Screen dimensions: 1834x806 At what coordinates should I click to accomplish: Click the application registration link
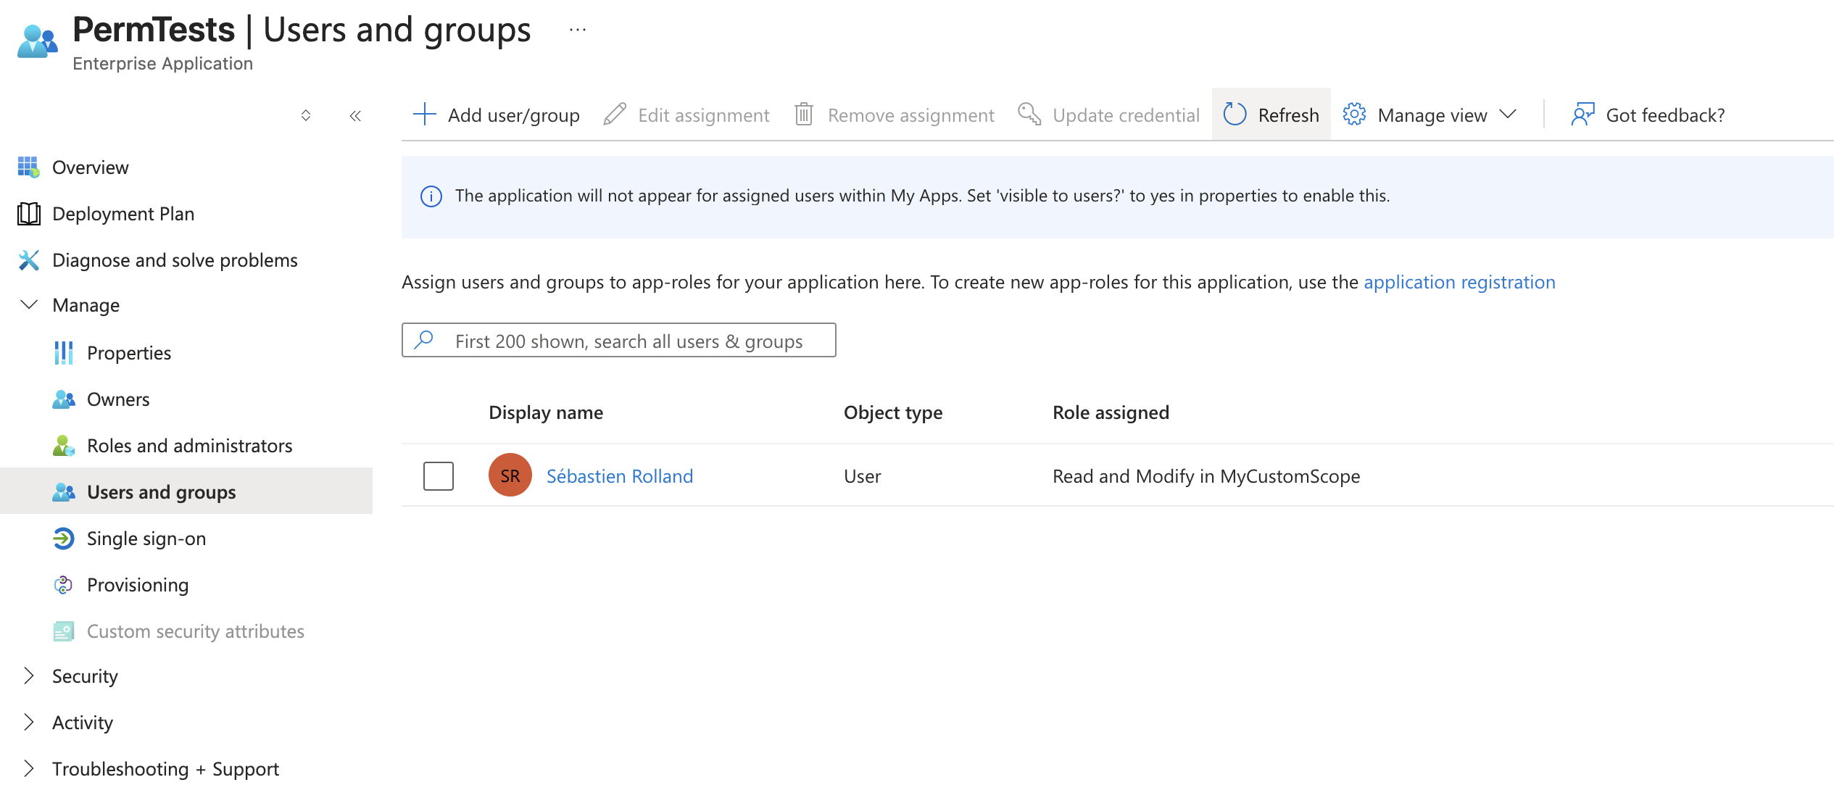(1459, 282)
